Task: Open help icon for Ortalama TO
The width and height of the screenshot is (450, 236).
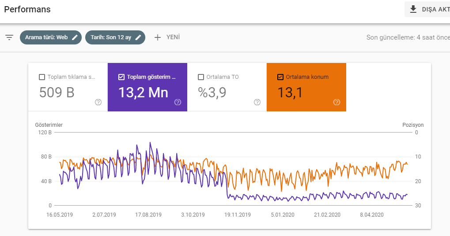Action: 257,102
